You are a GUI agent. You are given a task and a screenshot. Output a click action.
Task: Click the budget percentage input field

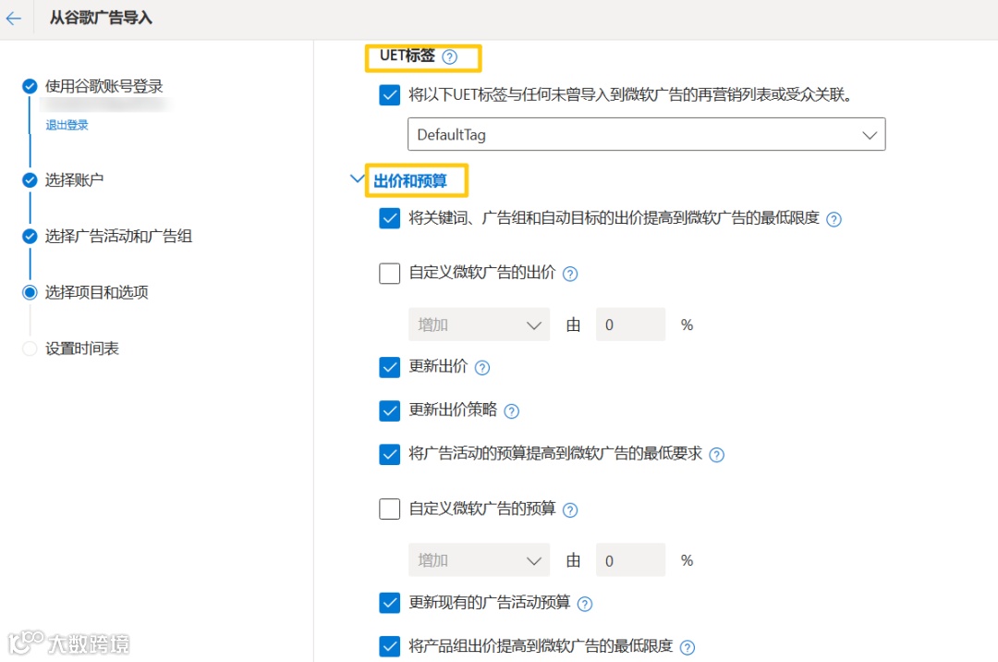coord(631,560)
